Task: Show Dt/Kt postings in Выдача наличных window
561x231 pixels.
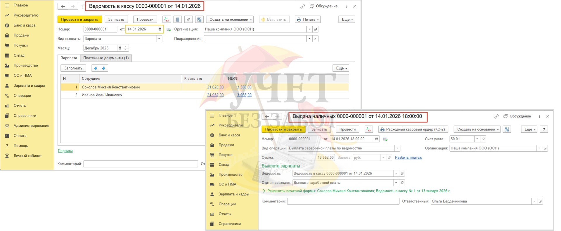Action: (369, 129)
